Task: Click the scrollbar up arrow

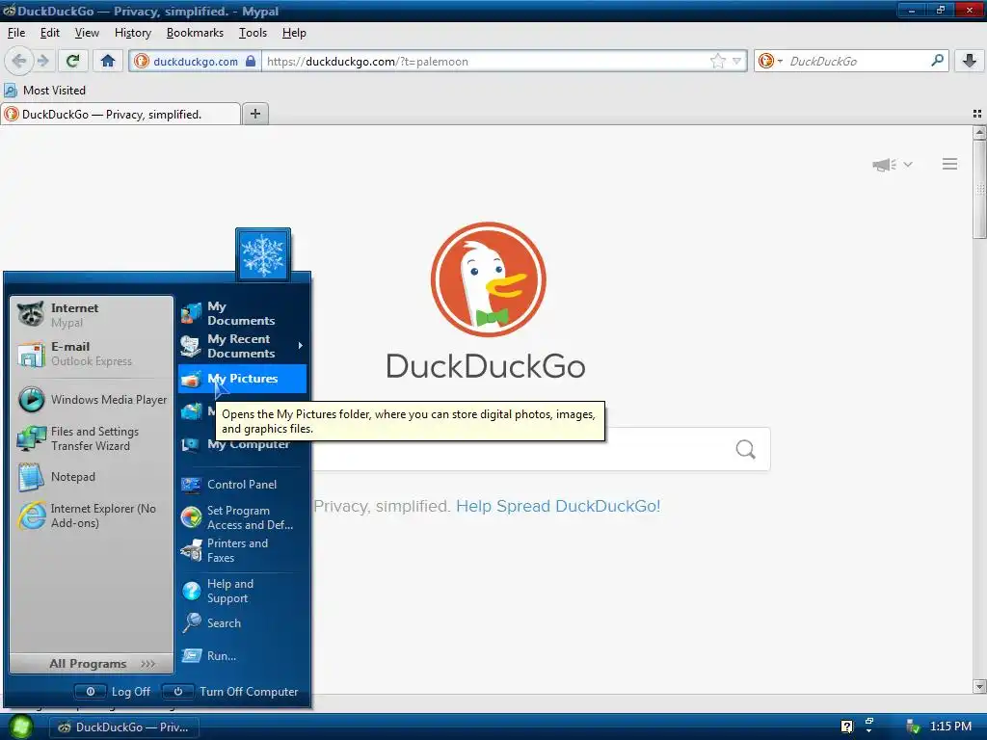Action: [979, 133]
